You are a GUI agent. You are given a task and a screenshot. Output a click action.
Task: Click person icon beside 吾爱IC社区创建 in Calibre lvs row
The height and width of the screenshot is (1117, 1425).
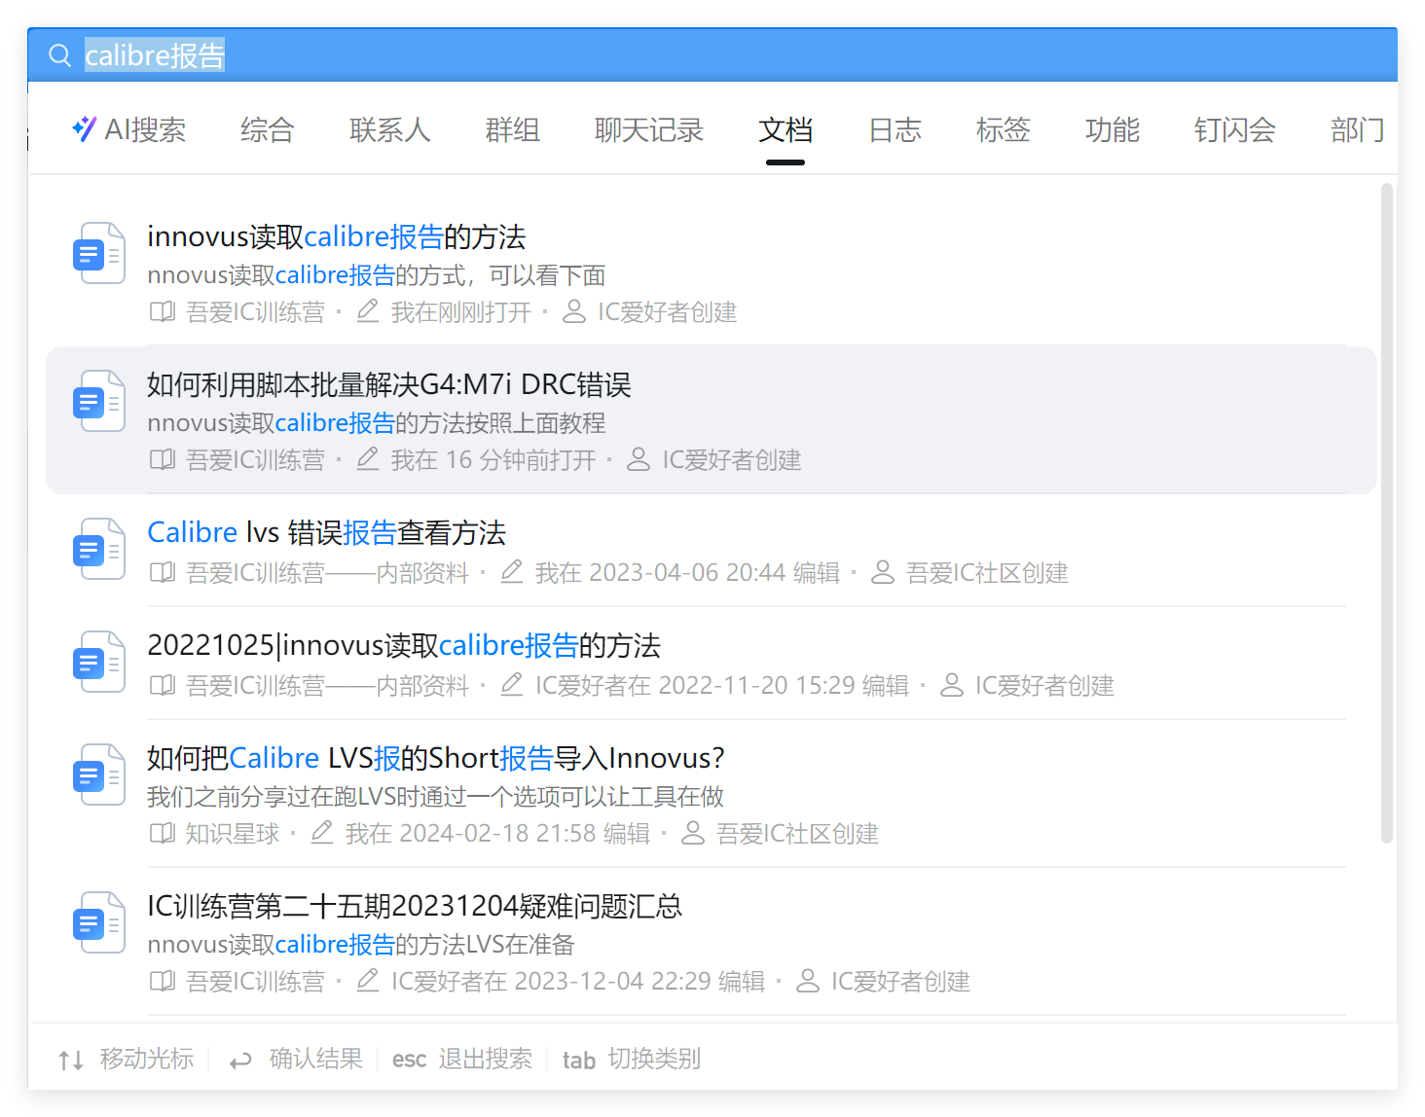(883, 572)
